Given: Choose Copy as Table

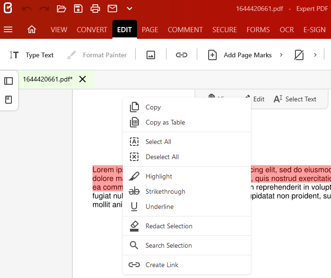Looking at the screenshot, I should pyautogui.click(x=187, y=122).
